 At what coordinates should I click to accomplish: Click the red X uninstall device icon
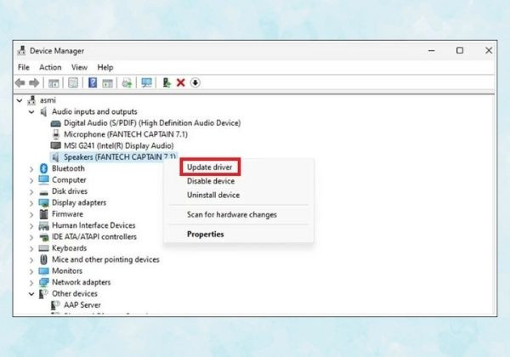181,82
